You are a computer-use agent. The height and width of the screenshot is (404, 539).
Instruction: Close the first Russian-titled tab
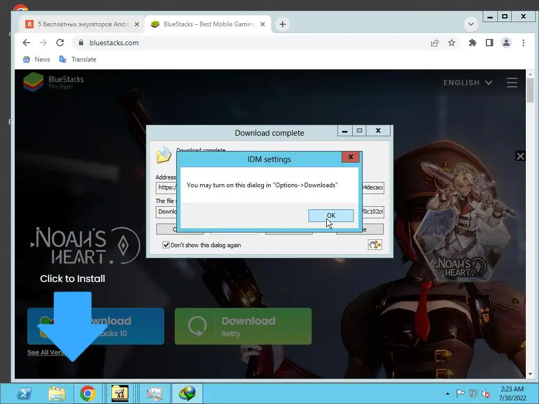[x=137, y=24]
